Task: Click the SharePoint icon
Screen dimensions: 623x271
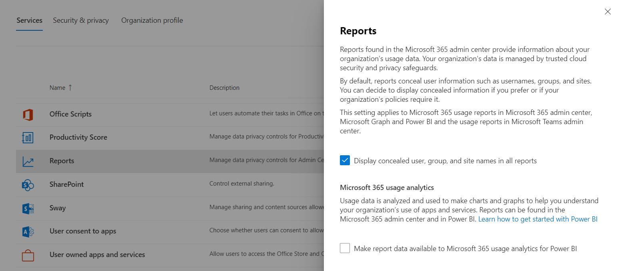Action: pos(28,185)
